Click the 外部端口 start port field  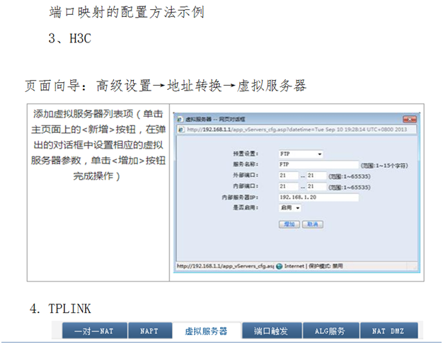tap(288, 176)
